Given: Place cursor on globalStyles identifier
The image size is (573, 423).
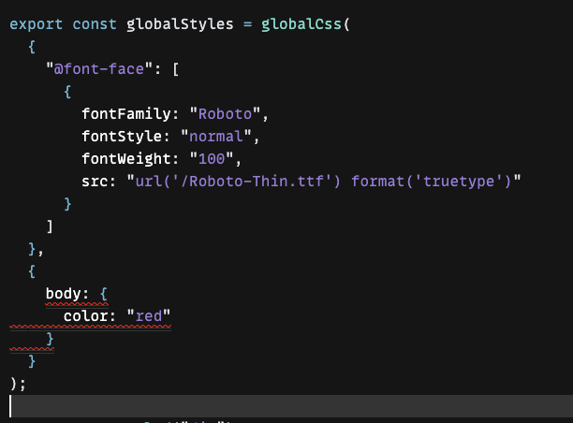Looking at the screenshot, I should (x=180, y=24).
